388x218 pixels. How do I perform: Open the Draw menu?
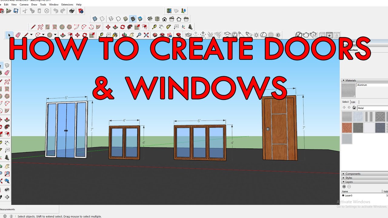(x=34, y=5)
